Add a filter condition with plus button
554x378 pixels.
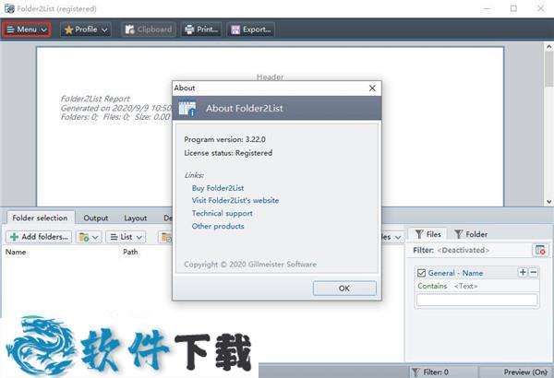coord(523,272)
